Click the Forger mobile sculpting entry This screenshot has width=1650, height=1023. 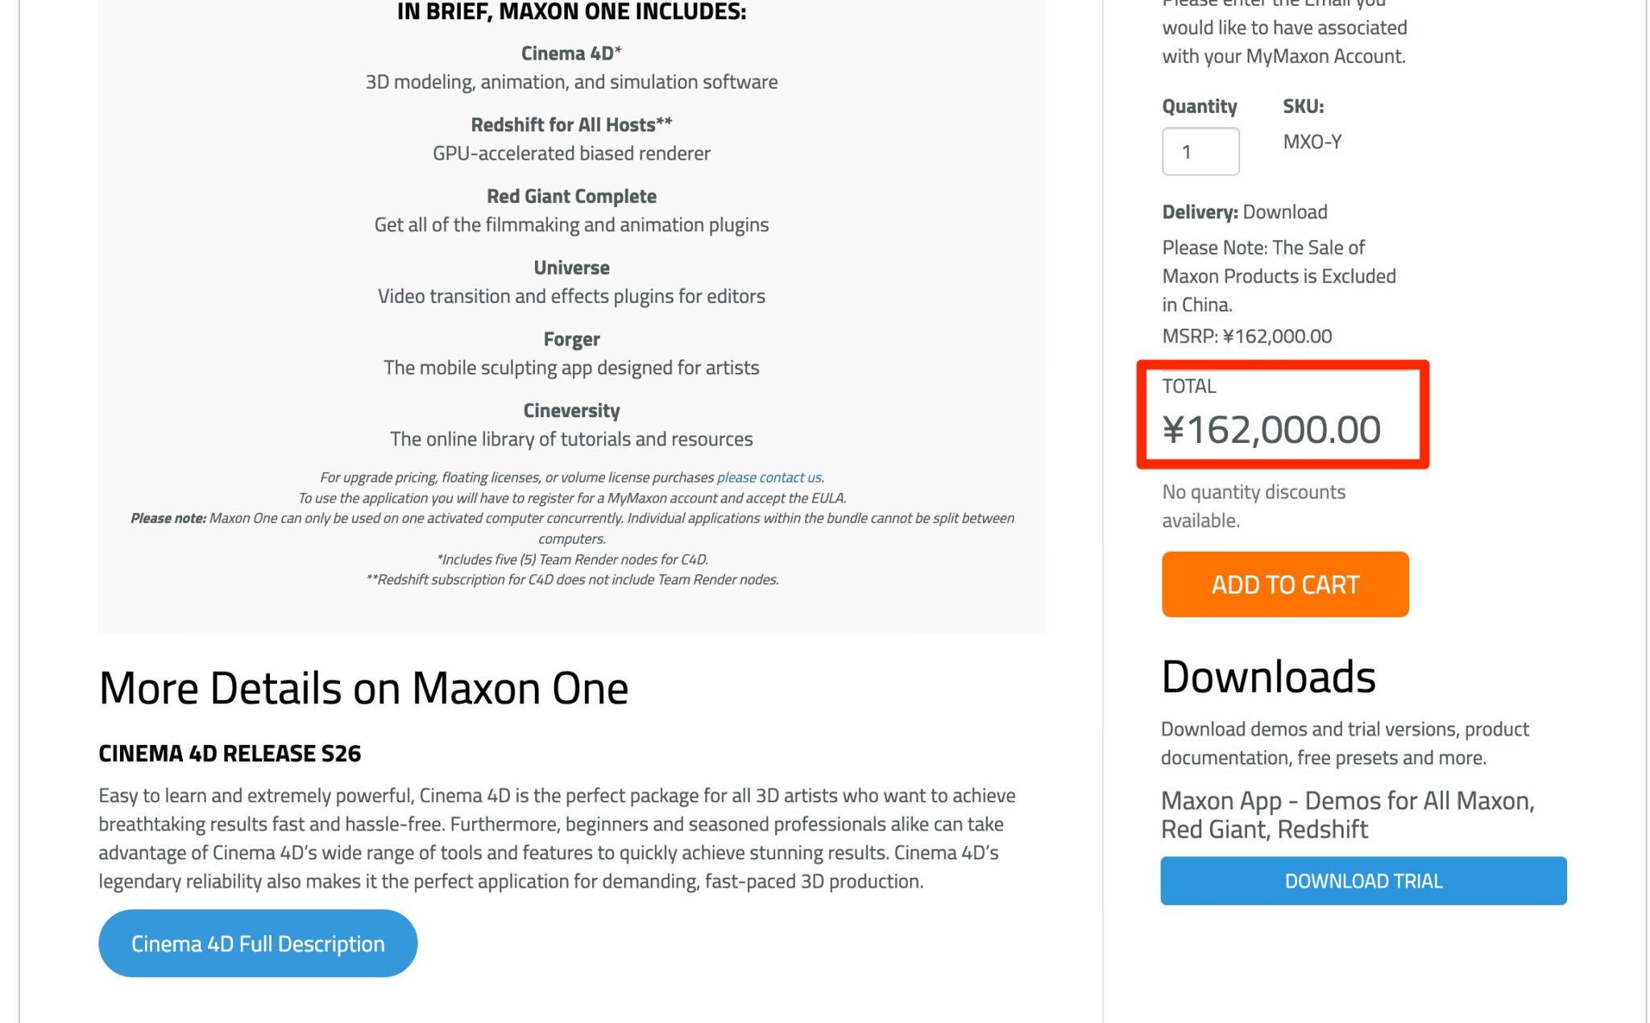[571, 339]
